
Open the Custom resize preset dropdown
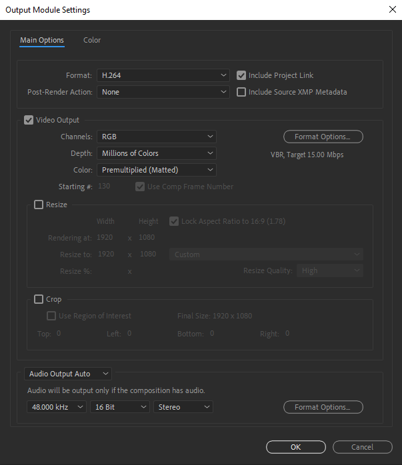tap(266, 254)
